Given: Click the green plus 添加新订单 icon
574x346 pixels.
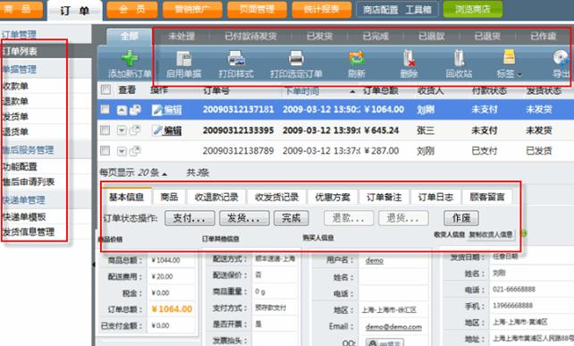Looking at the screenshot, I should tap(130, 58).
